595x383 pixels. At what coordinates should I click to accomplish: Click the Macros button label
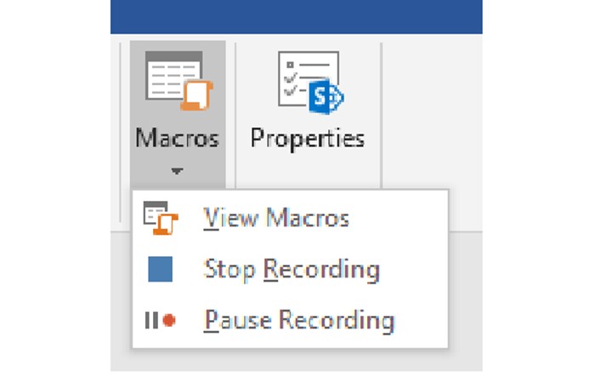point(177,139)
